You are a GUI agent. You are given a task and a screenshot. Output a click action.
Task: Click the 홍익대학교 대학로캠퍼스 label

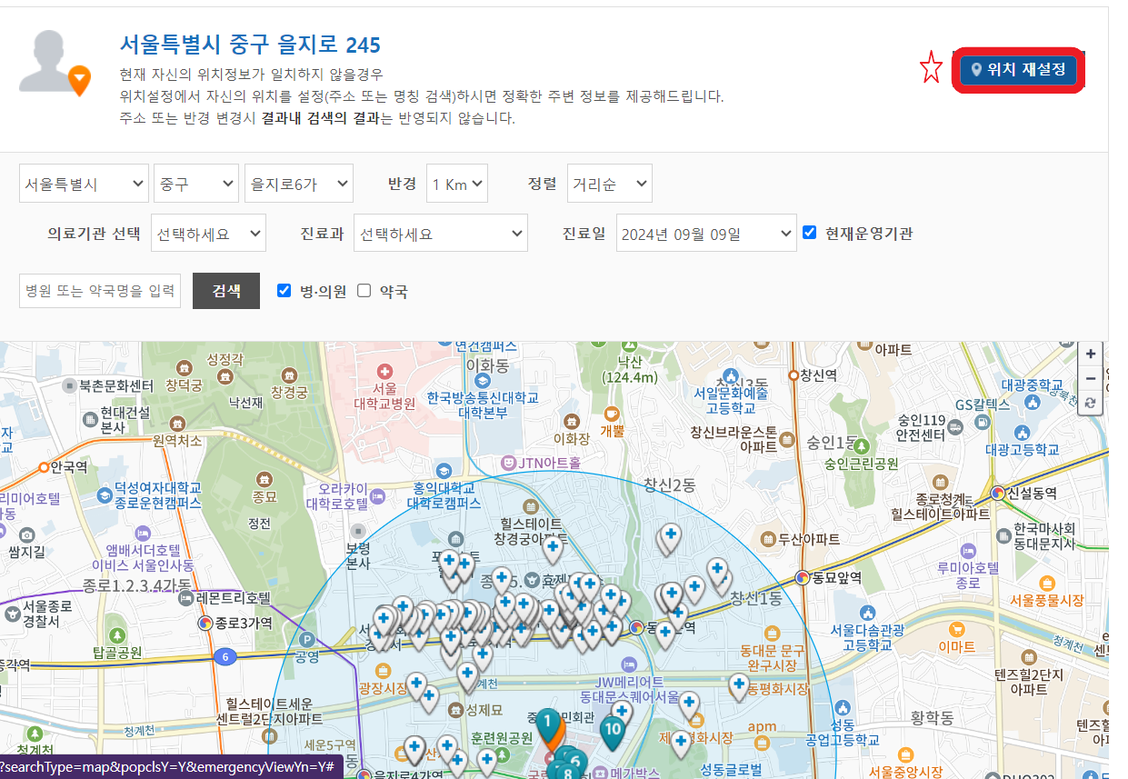443,495
